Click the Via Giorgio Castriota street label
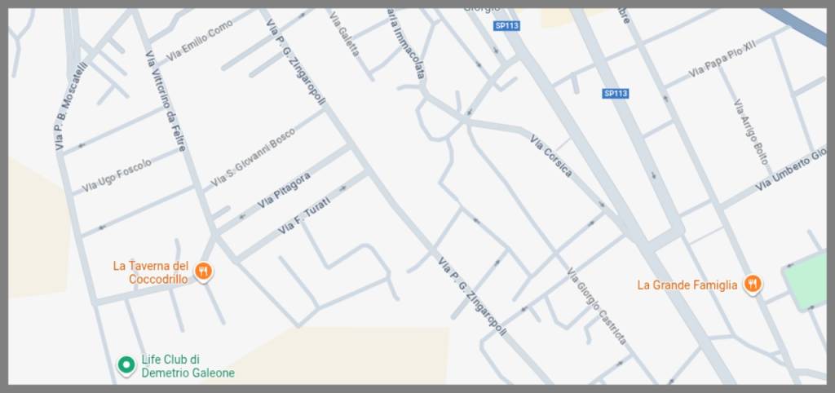 click(x=596, y=307)
